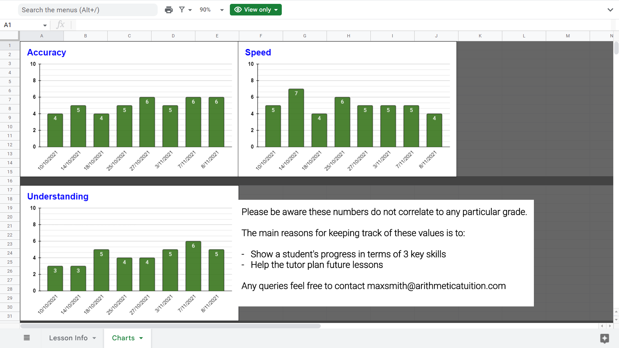Click the cell reference A1 indicator
Viewport: 619px width, 348px height.
pos(24,24)
